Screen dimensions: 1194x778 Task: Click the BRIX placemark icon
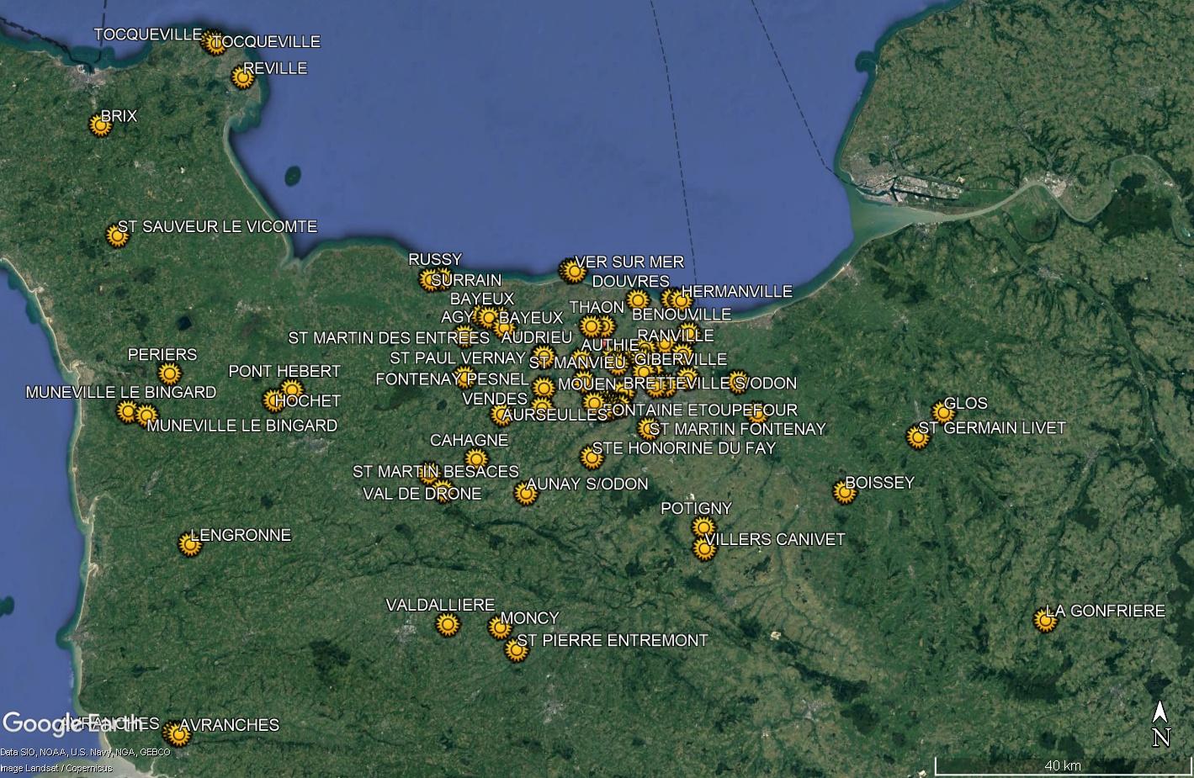[101, 126]
